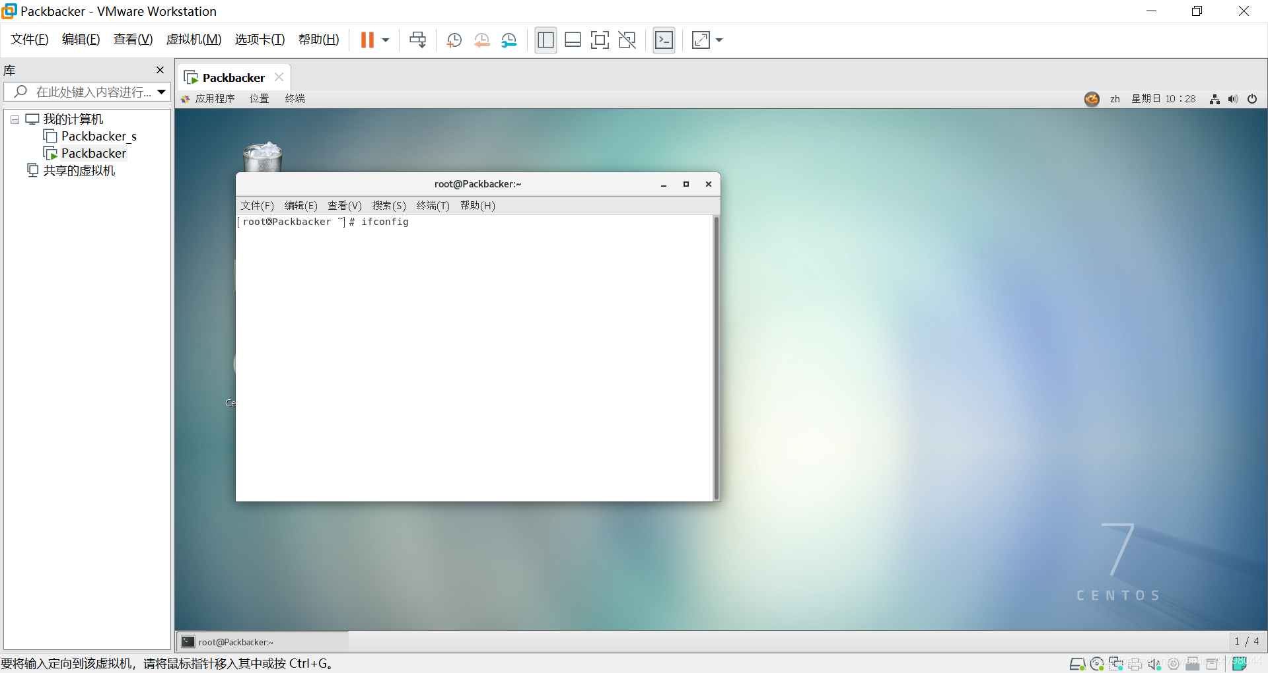The height and width of the screenshot is (673, 1268).
Task: Click the green message log note icon
Action: [x=1240, y=664]
